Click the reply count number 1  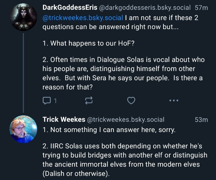(55, 101)
